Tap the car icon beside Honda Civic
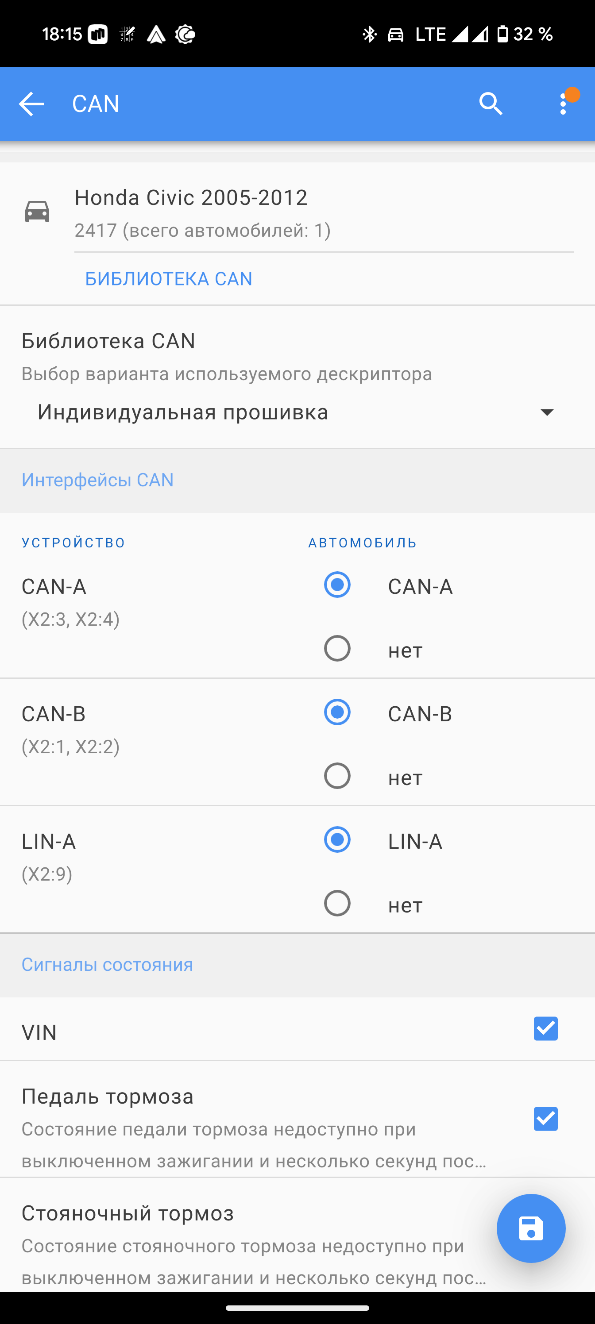595x1324 pixels. coord(37,212)
